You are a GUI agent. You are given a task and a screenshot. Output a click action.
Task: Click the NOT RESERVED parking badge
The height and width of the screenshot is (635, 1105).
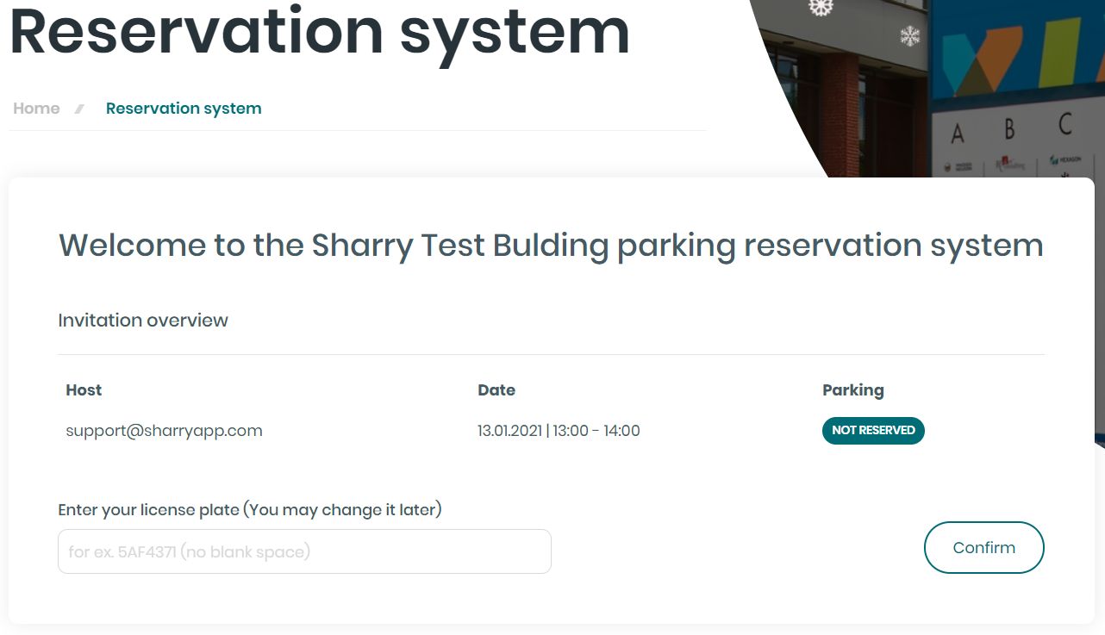pyautogui.click(x=873, y=431)
